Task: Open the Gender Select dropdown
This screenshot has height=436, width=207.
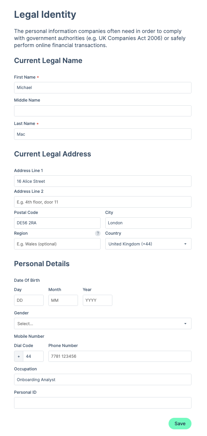Action: point(102,324)
